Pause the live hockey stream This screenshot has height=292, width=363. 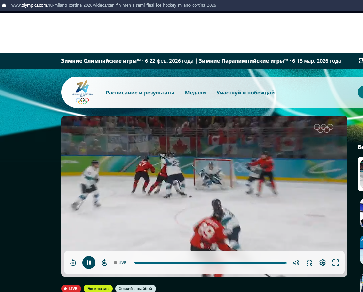pyautogui.click(x=89, y=263)
